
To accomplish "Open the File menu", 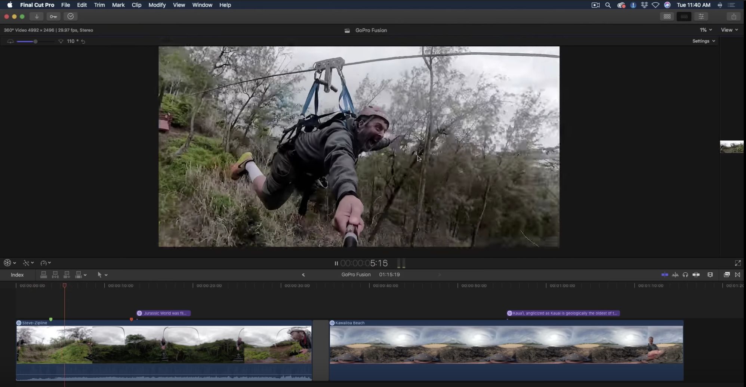I will pyautogui.click(x=66, y=5).
